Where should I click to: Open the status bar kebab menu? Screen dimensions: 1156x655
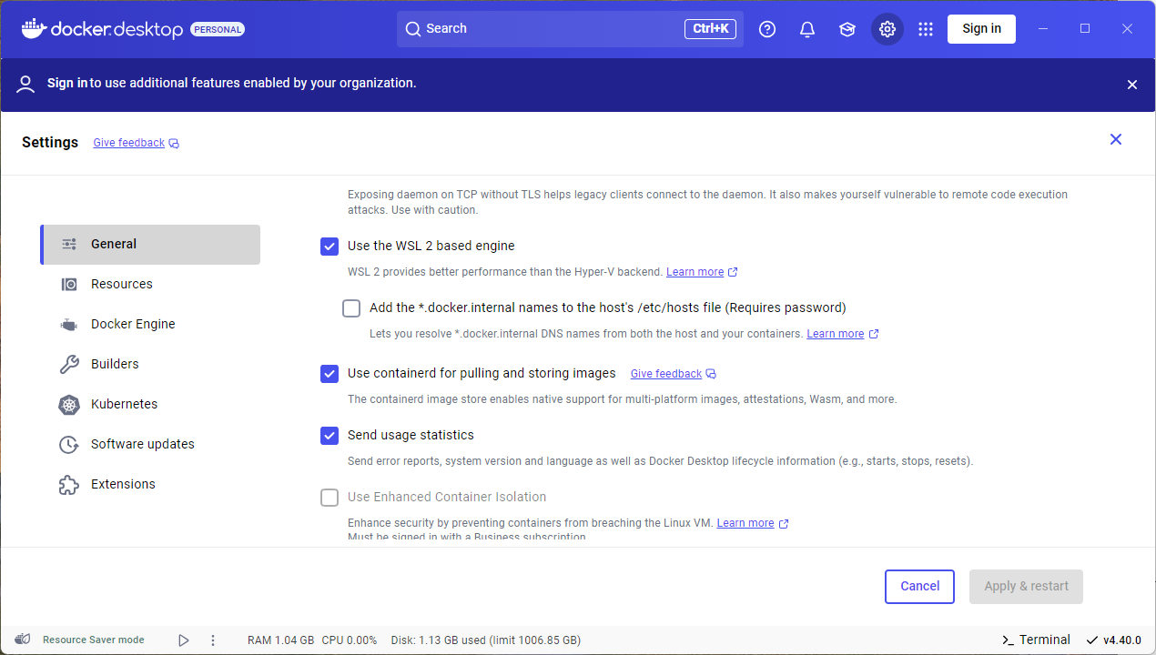click(x=213, y=640)
